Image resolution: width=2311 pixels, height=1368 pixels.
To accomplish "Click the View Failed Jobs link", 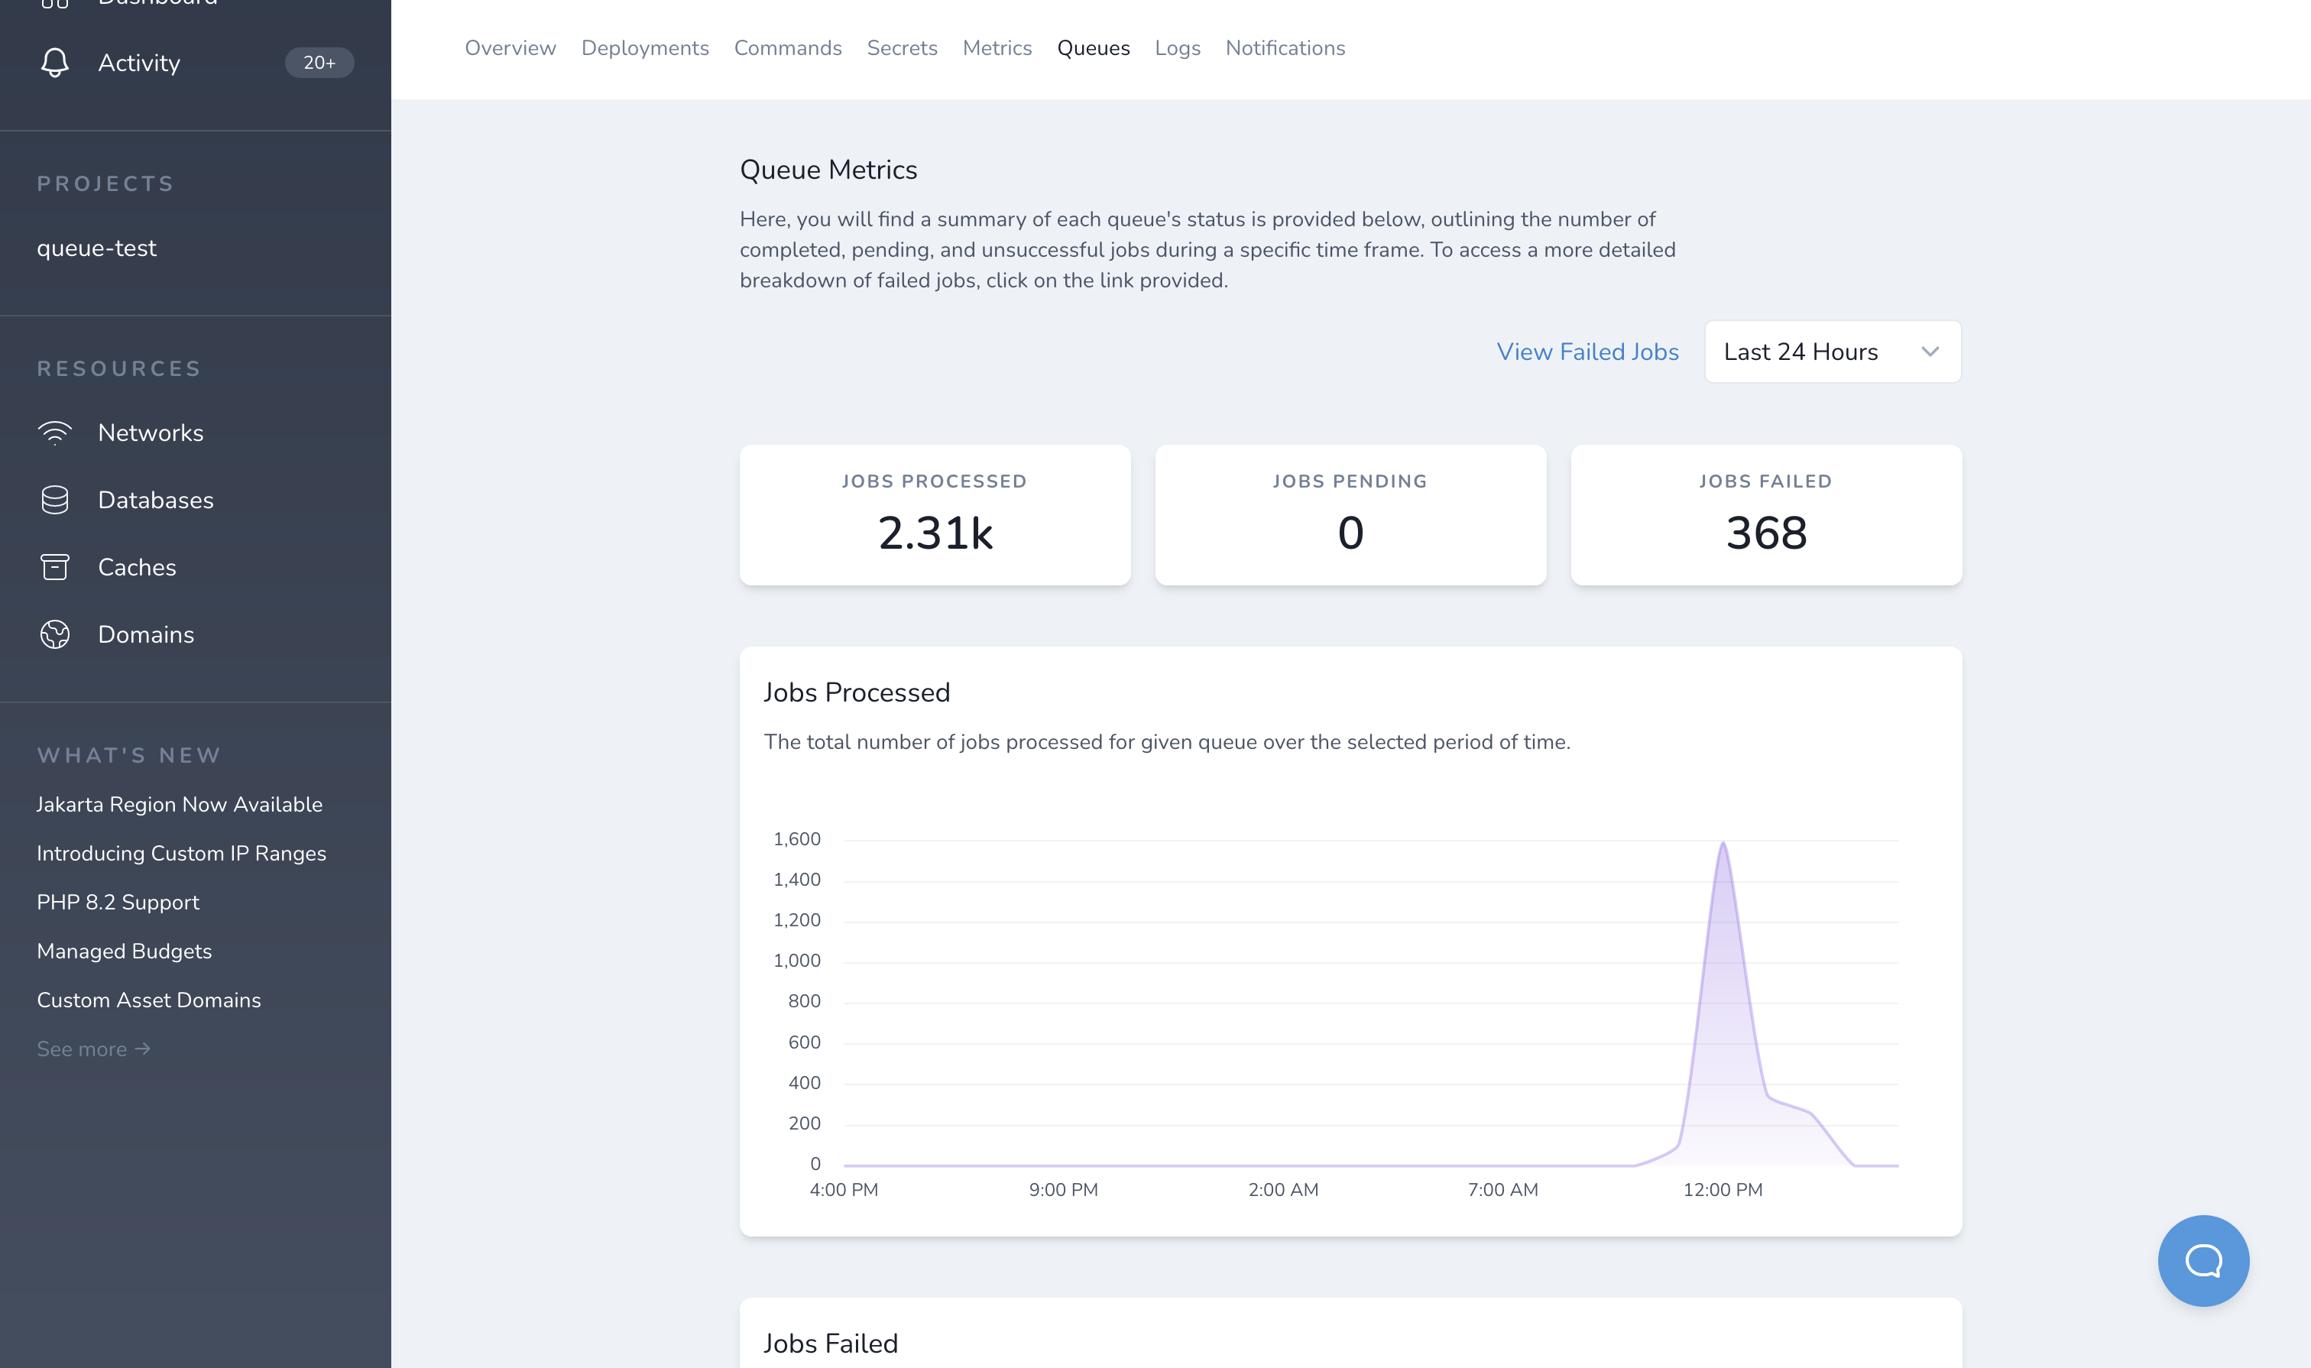I will pos(1587,352).
